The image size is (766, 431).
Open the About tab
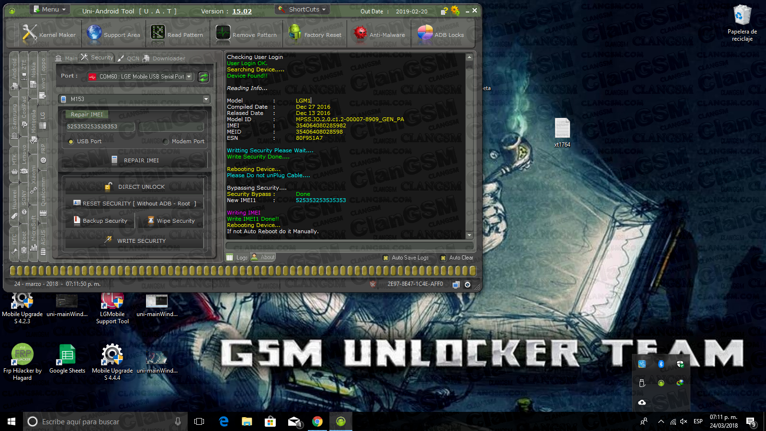pyautogui.click(x=263, y=257)
